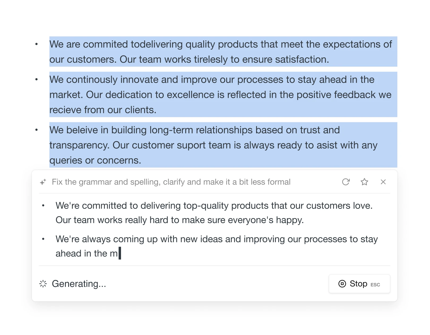Viewport: 430px width, 335px height.
Task: Click the first generated bullet's marker dot
Action: click(x=43, y=206)
